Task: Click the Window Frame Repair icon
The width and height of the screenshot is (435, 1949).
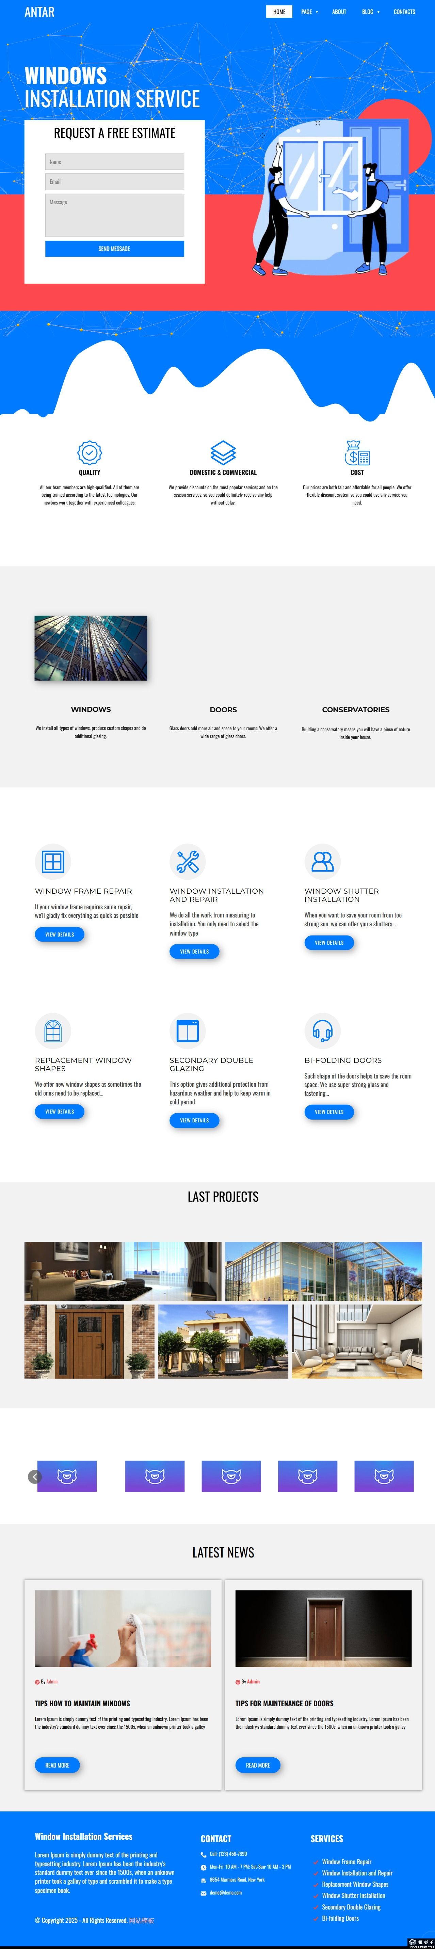Action: coord(53,861)
